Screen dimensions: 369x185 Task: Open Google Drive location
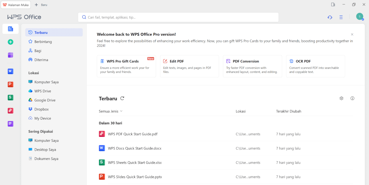pyautogui.click(x=54, y=100)
